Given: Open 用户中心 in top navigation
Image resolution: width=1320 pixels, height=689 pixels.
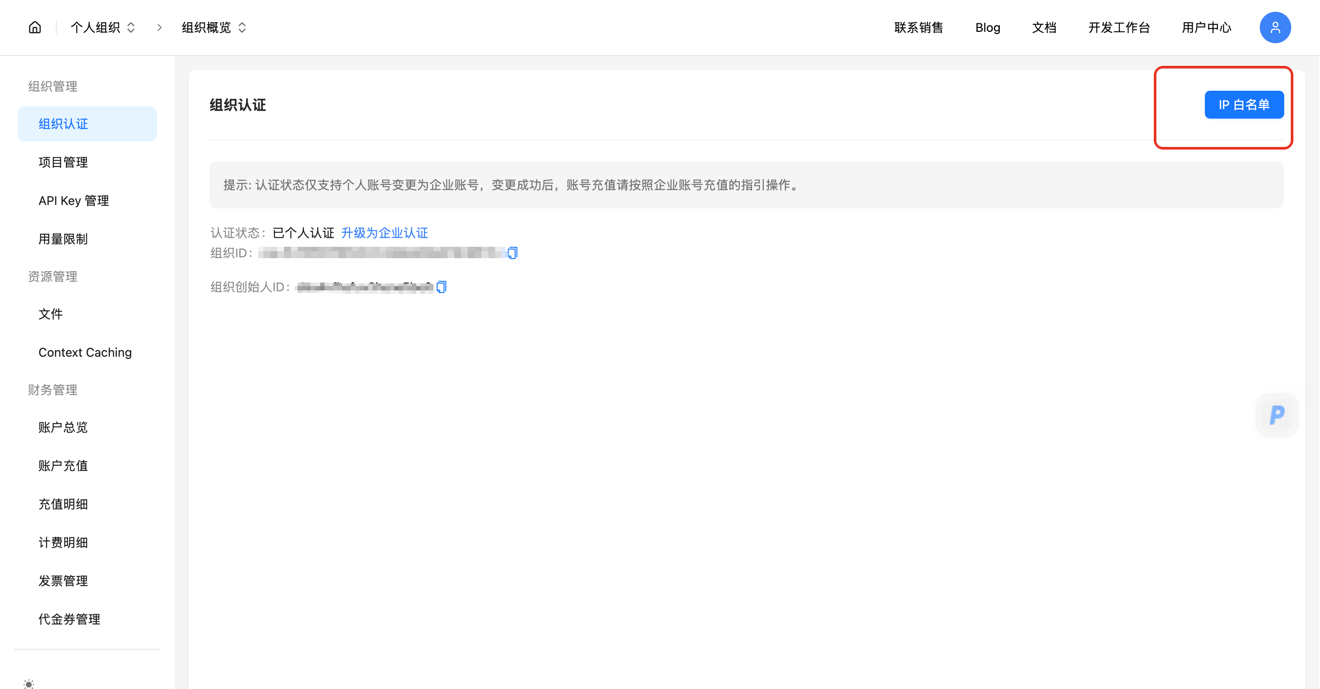Looking at the screenshot, I should (1206, 27).
